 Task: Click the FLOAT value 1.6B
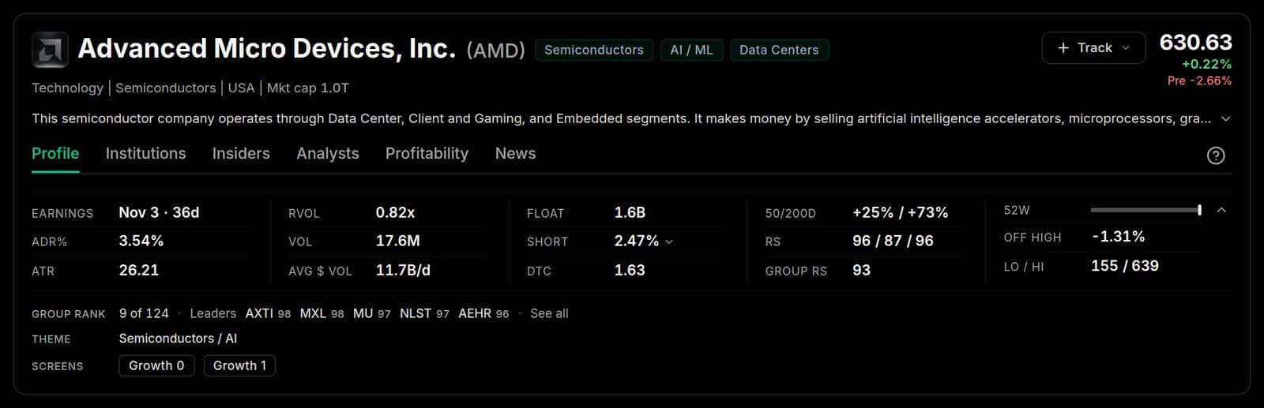pyautogui.click(x=630, y=212)
